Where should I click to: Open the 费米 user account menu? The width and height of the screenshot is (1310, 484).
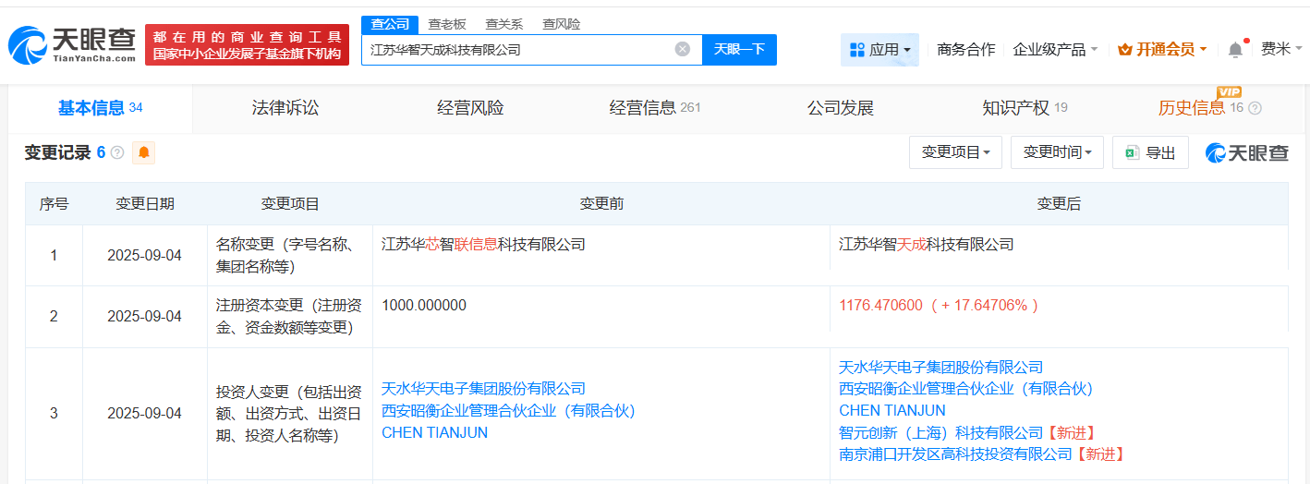1281,50
